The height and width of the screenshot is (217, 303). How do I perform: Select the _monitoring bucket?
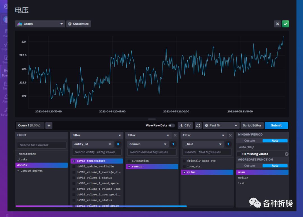point(42,154)
